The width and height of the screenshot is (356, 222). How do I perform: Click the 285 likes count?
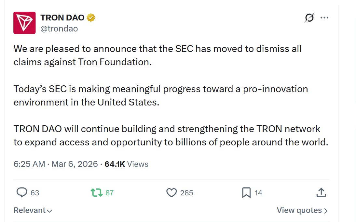[186, 193]
